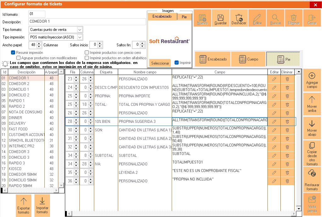
Task: Click the 10% BIEN: label cell
Action: click(106, 122)
